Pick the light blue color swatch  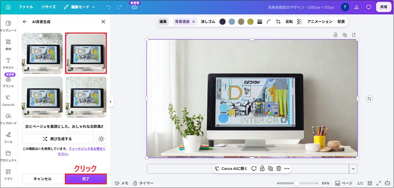click(232, 22)
